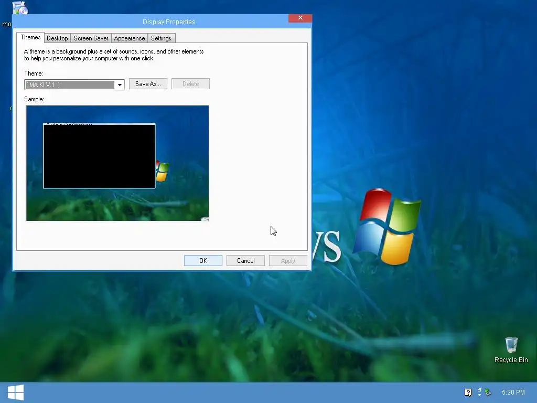Click the Theme combo box field
The height and width of the screenshot is (403, 537).
point(74,84)
